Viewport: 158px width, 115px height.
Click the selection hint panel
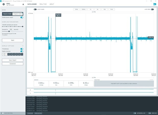click(124, 84)
